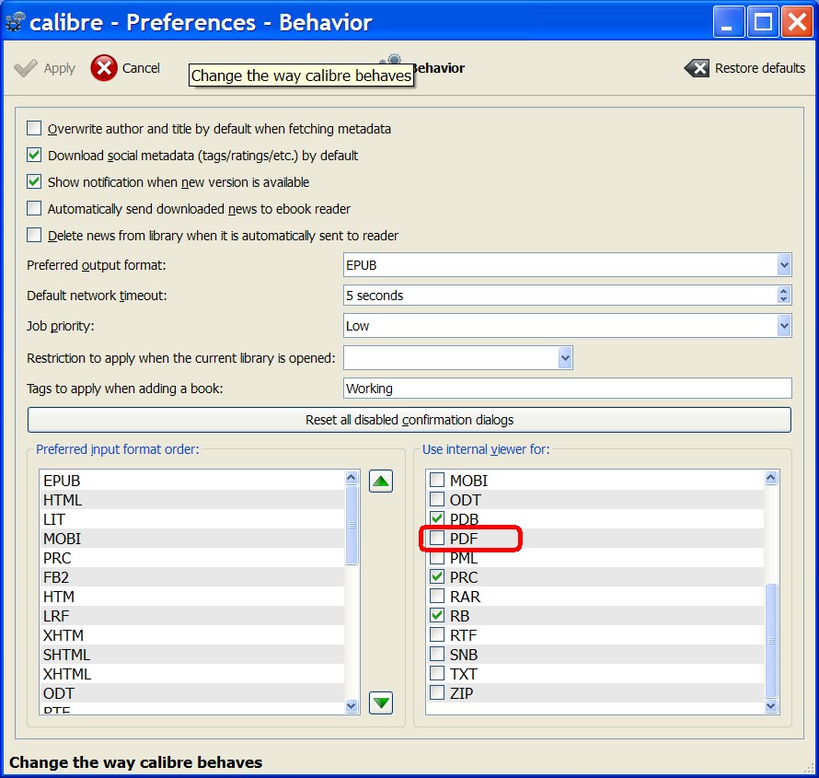The image size is (819, 778).
Task: Disable Download social metadata by default
Action: (x=34, y=155)
